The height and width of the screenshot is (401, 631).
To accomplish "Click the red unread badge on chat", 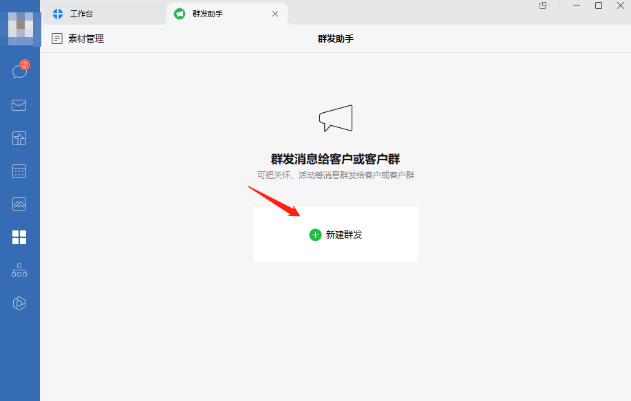I will (x=23, y=63).
